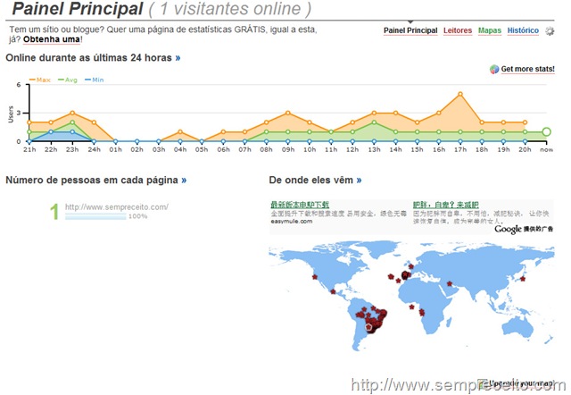Toggle the Min series in chart legend

95,80
